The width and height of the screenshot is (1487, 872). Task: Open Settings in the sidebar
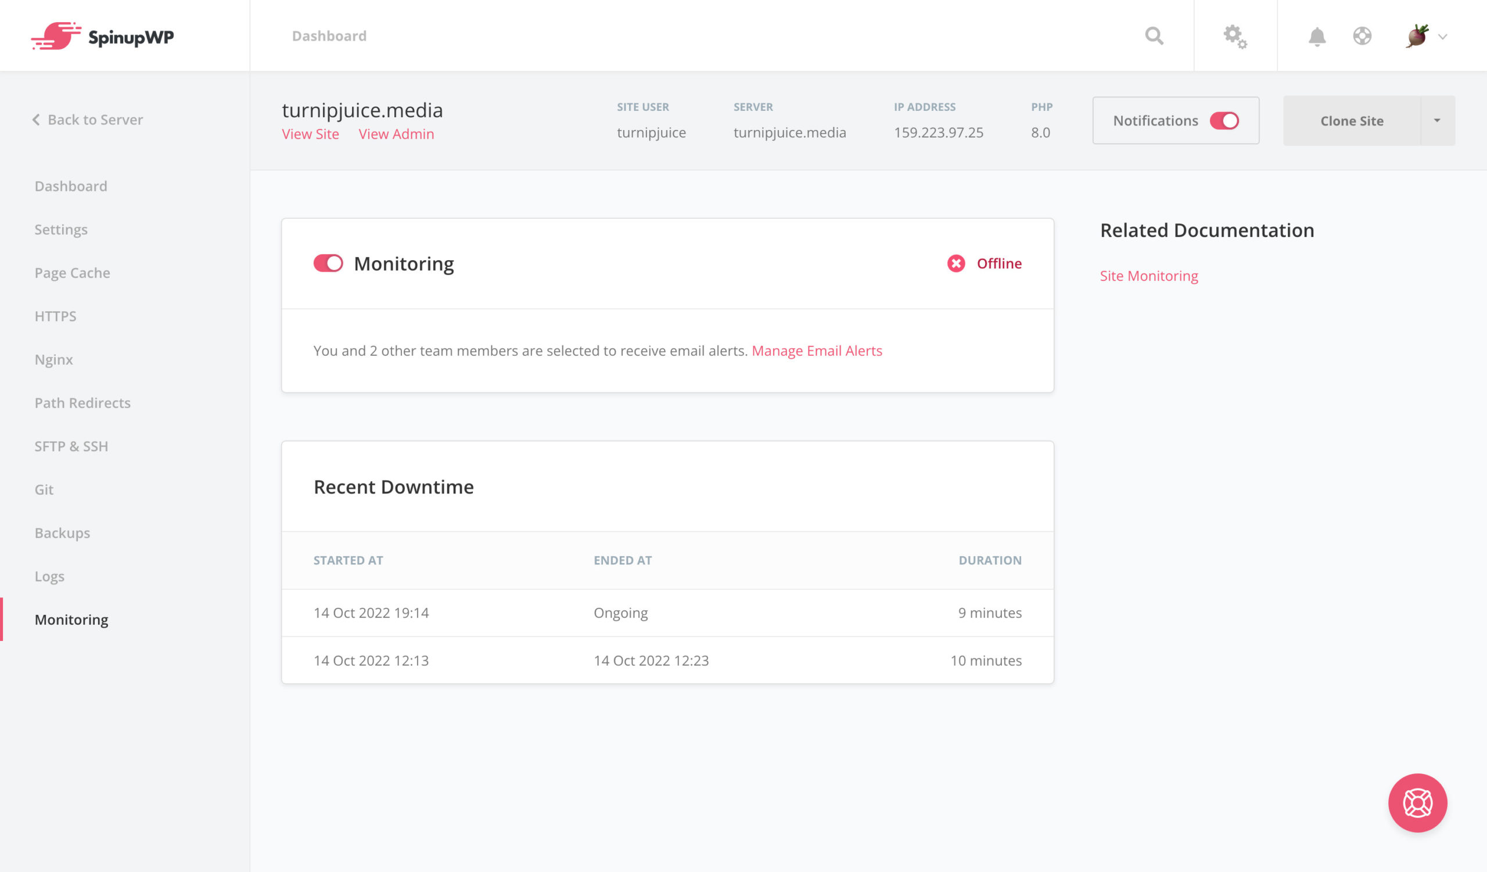tap(61, 229)
